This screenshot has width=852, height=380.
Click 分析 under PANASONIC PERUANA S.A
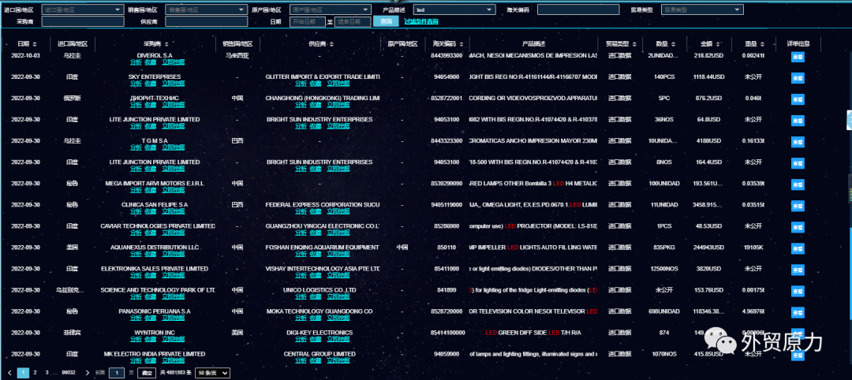tap(136, 319)
